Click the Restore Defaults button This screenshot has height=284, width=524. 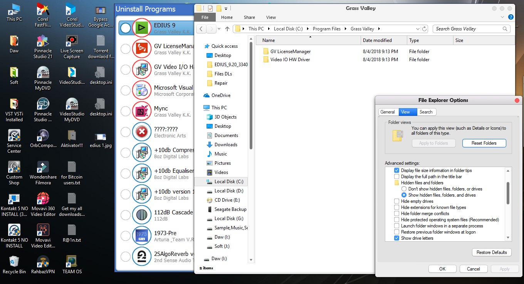[x=492, y=252]
